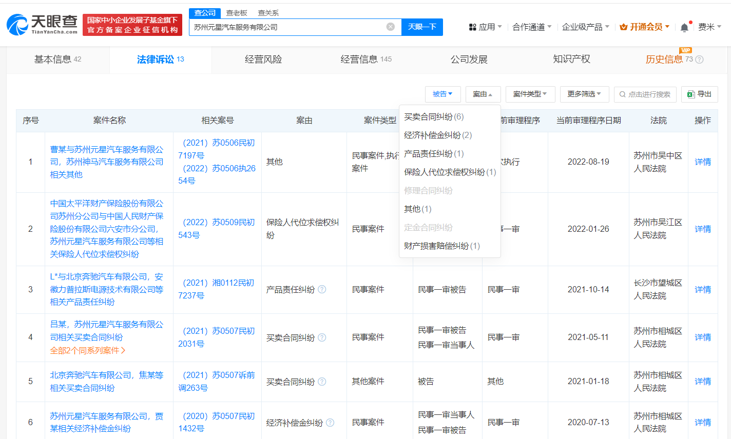Open case number (2022)苏0509民初543号
Viewport: 731px width, 439px height.
217,229
